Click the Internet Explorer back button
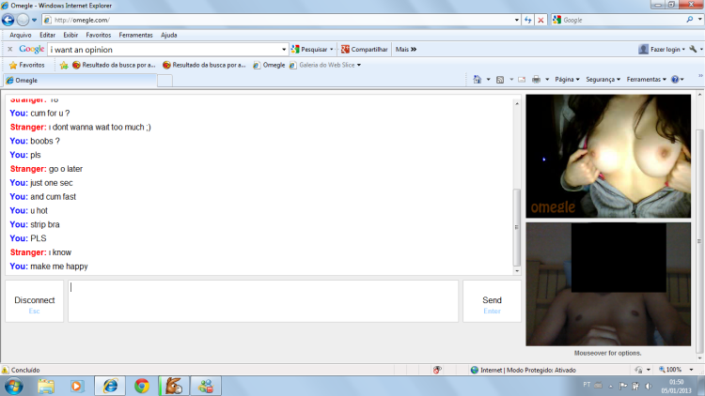Screen dimensions: 705x396 (x=8, y=20)
